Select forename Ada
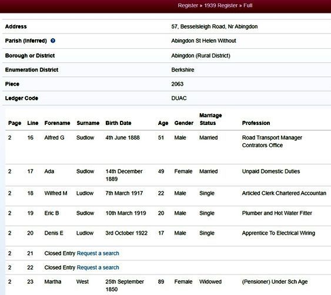 point(49,171)
